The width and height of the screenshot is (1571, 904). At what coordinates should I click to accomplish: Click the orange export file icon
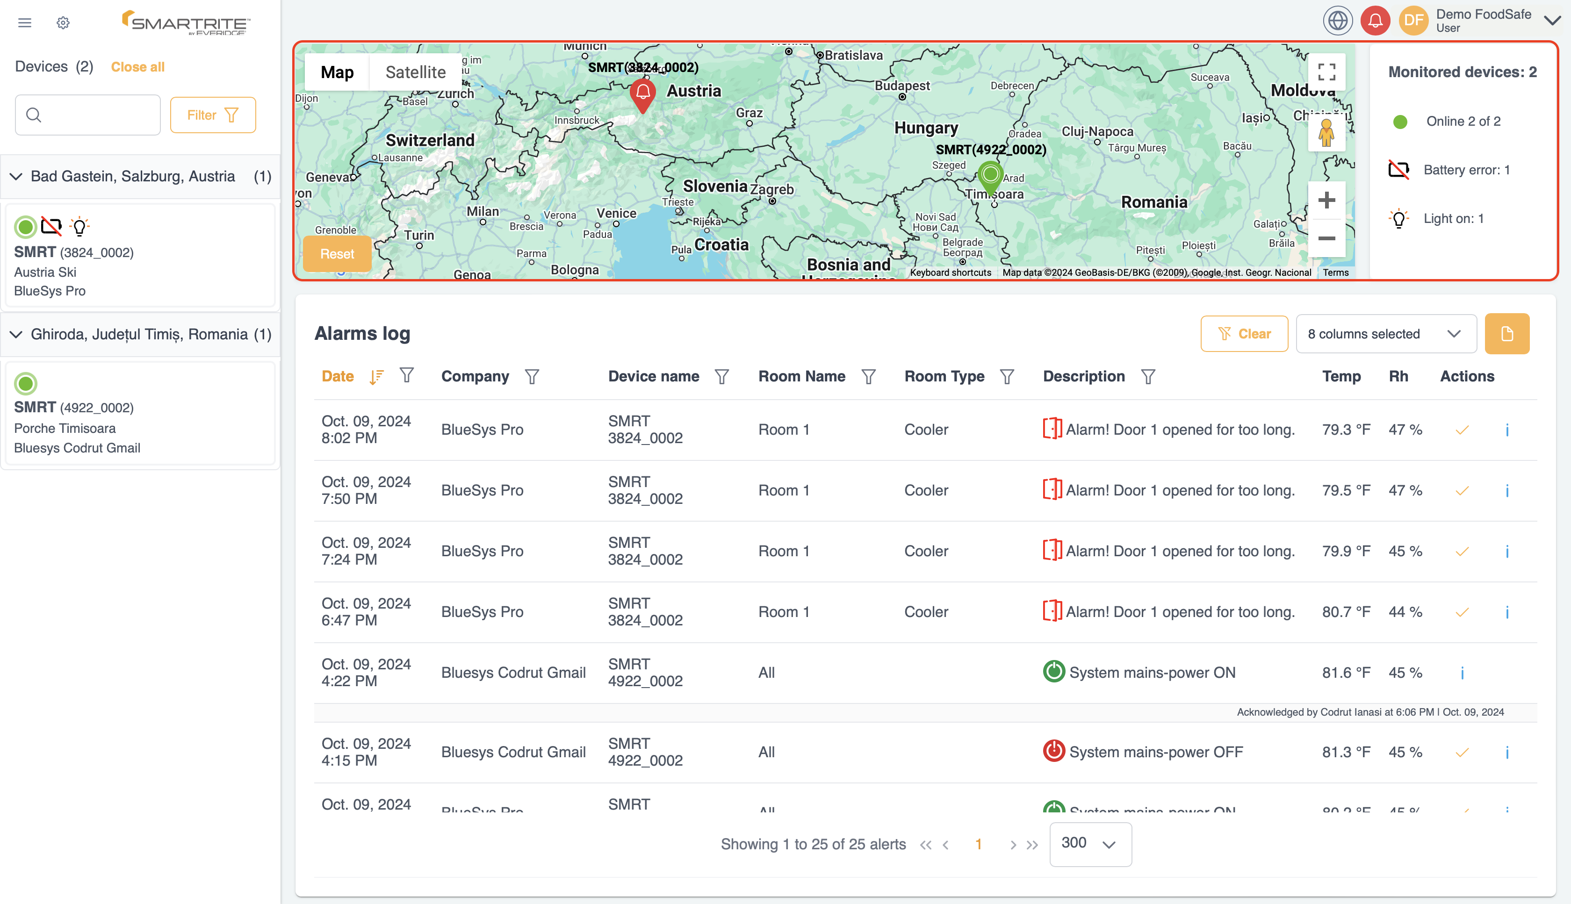click(x=1506, y=334)
